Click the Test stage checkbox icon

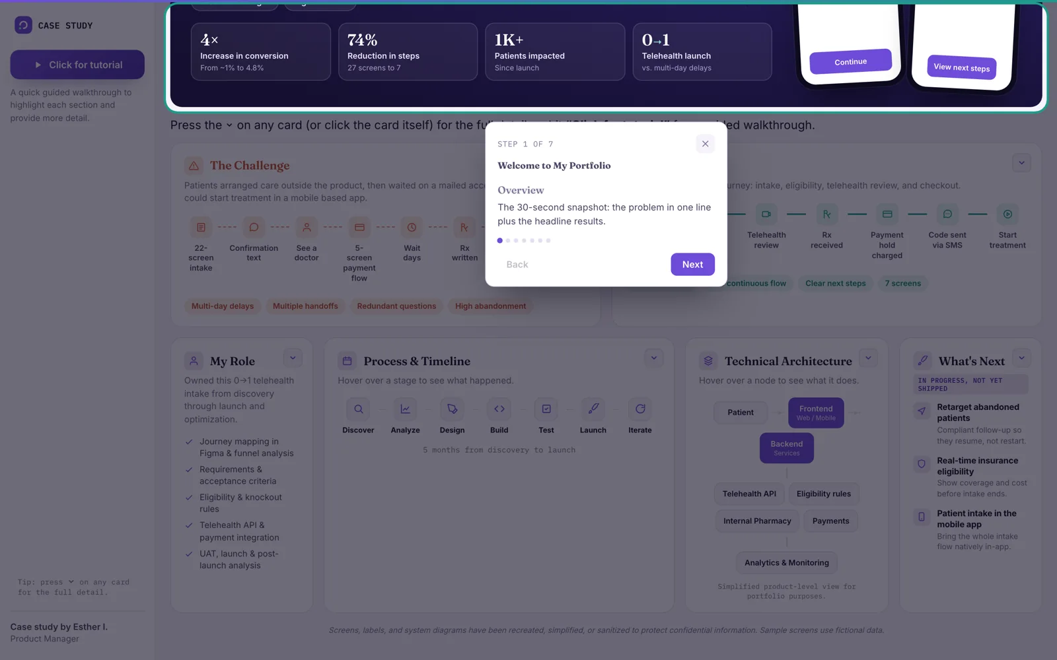click(546, 409)
